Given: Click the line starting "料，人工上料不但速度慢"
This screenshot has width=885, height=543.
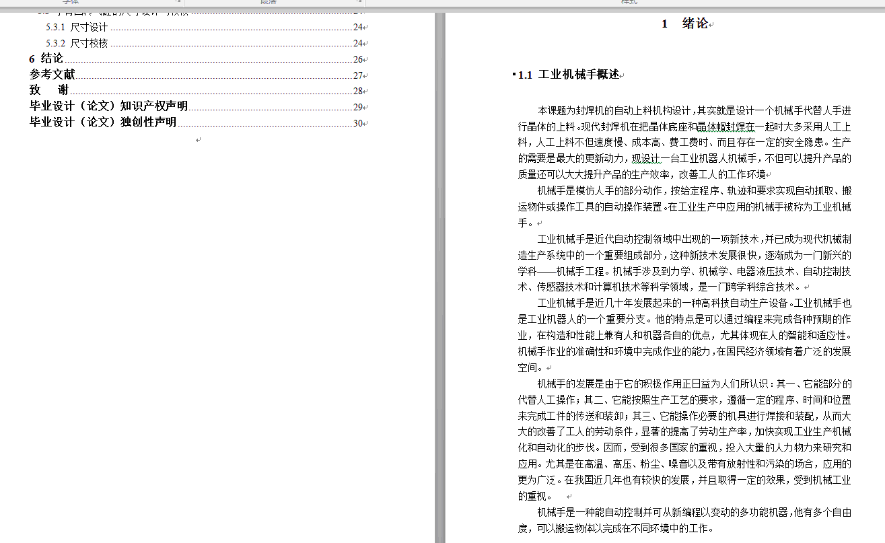Looking at the screenshot, I should 684,143.
